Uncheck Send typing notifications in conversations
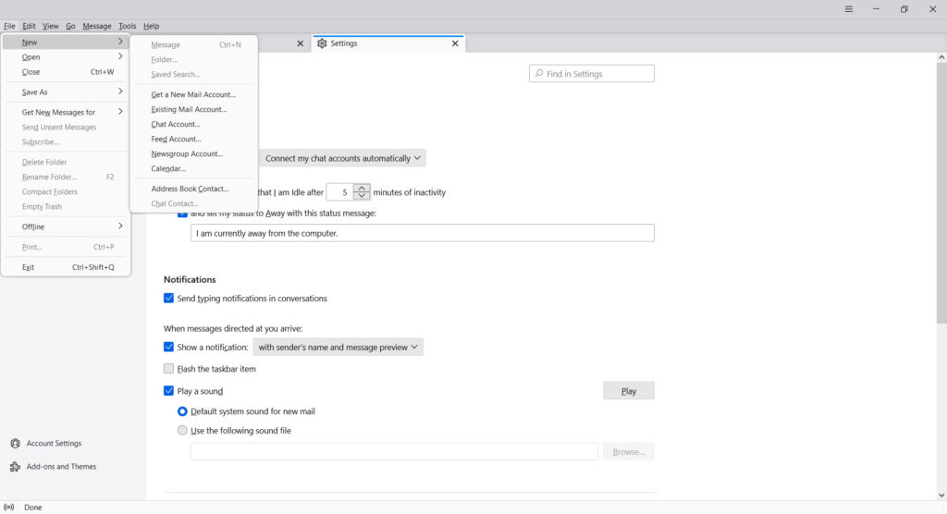947x514 pixels. 168,299
